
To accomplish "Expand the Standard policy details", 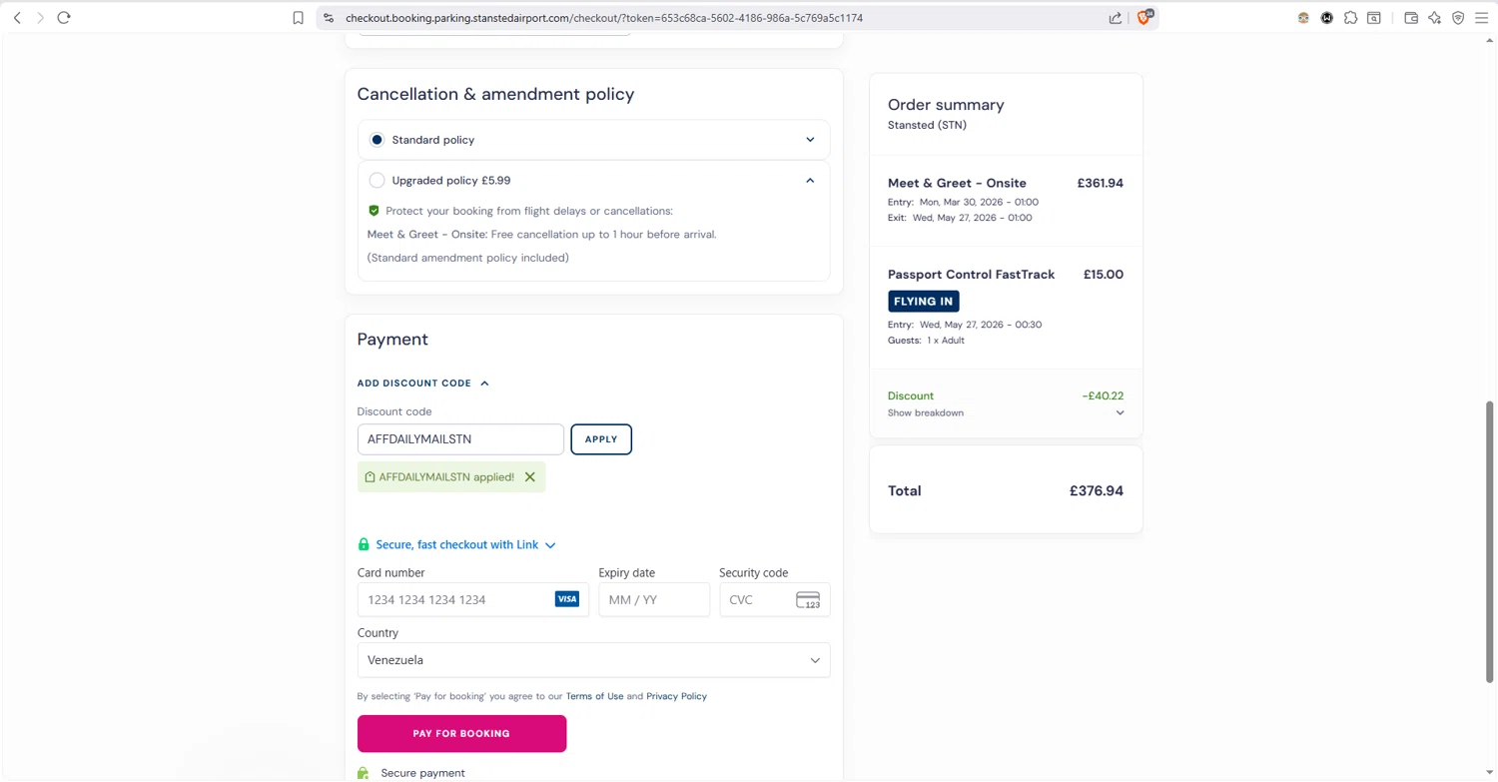I will tap(810, 140).
